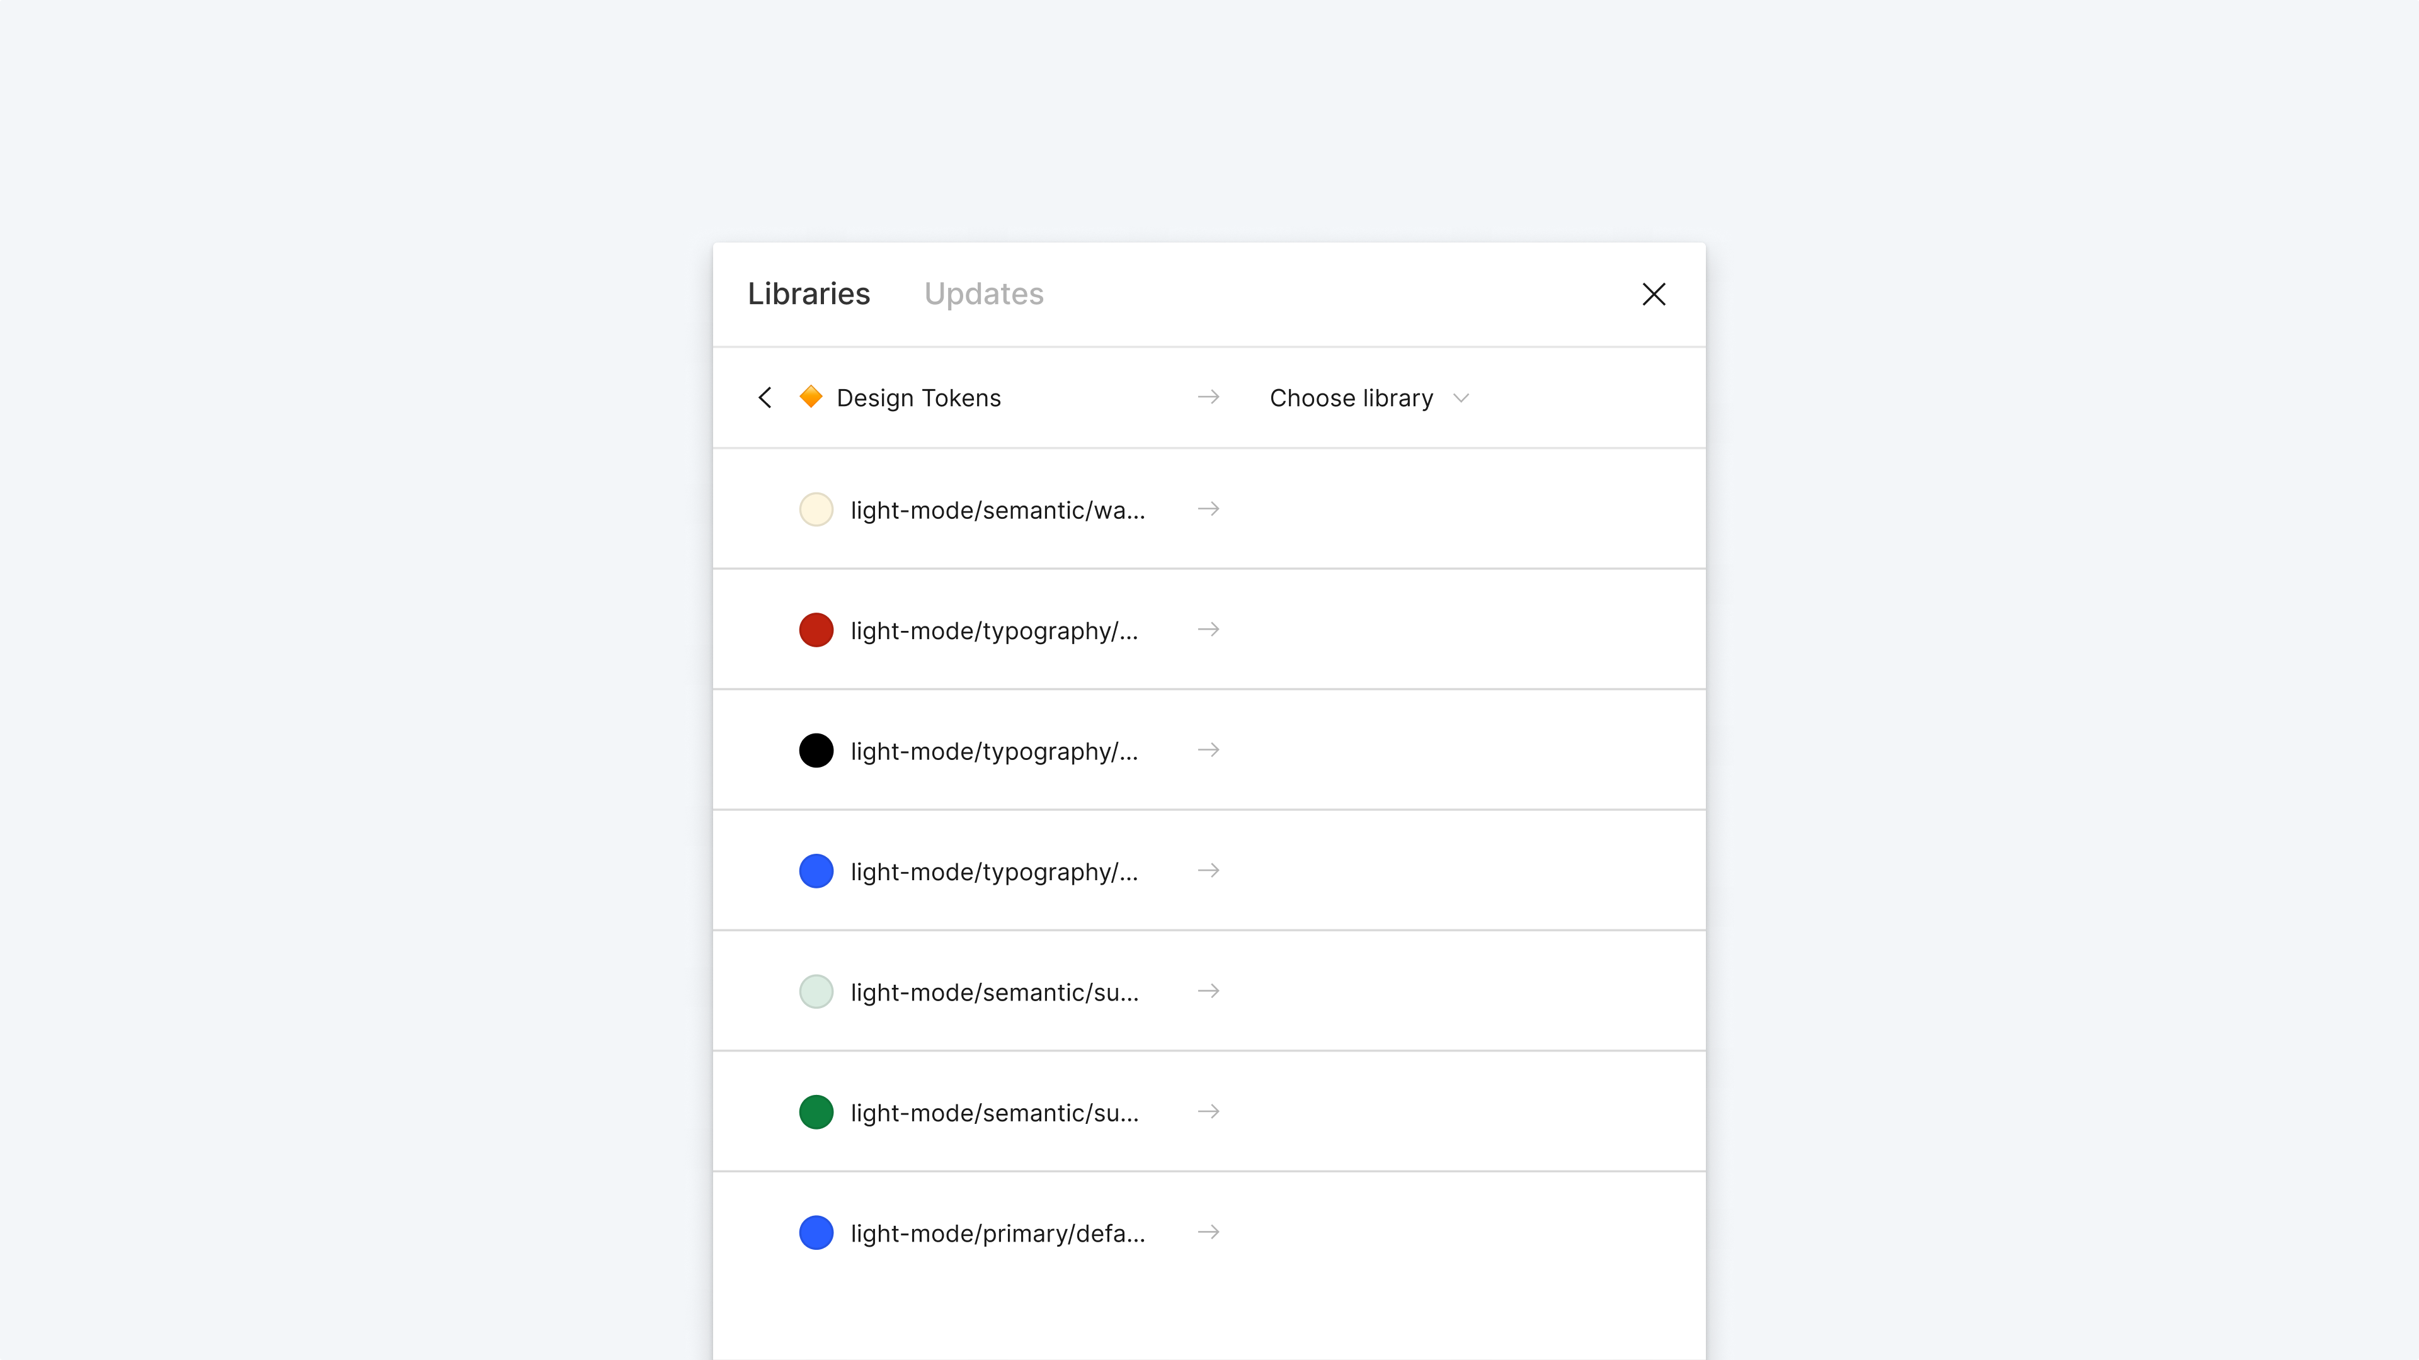The height and width of the screenshot is (1360, 2419).
Task: Select the light-mode/semantic/wa... style name
Action: pos(997,511)
